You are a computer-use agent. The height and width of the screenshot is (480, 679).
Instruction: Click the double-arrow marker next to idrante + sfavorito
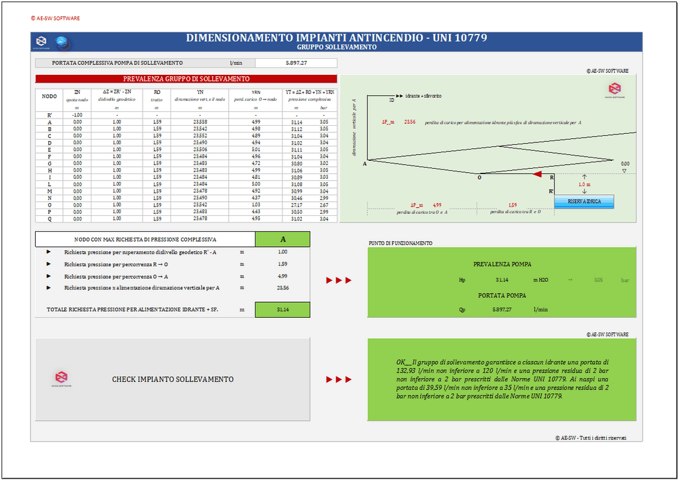399,96
